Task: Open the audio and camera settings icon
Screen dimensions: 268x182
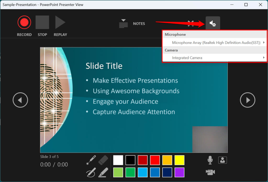Action: tap(213, 24)
